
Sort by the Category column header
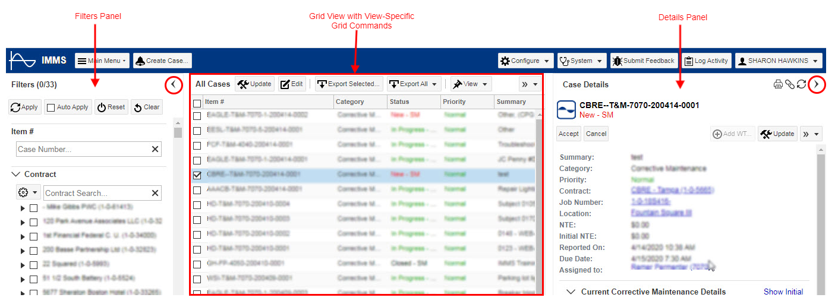click(x=360, y=102)
